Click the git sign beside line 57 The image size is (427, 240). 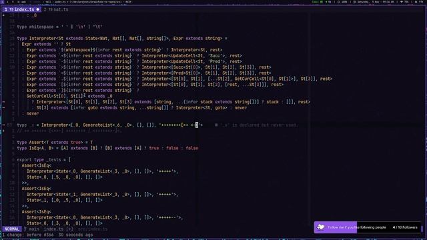click(3, 125)
